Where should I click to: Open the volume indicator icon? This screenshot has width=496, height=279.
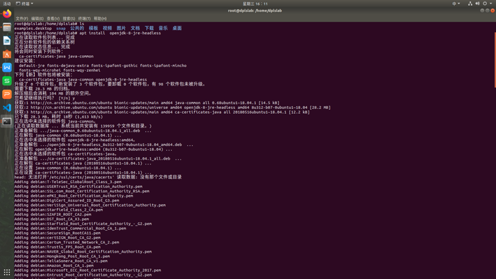[477, 3]
